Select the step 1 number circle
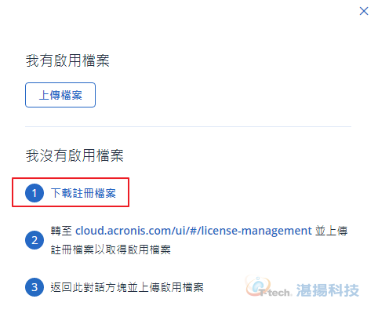Screen dimensions: 378x317 pyautogui.click(x=35, y=193)
